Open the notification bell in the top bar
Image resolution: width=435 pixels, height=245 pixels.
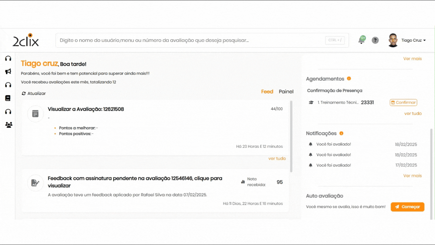pyautogui.click(x=361, y=40)
